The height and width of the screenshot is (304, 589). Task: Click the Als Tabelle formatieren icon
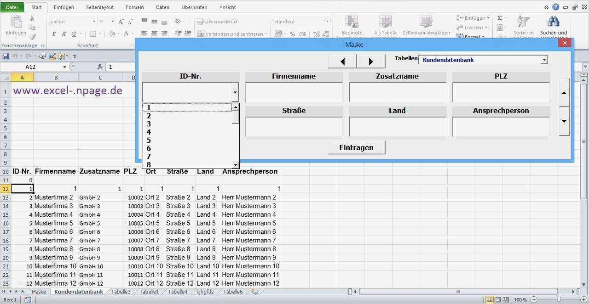[386, 22]
